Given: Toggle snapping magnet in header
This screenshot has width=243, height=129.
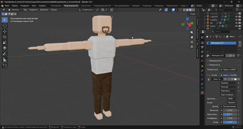Looking at the screenshot, I should 103,10.
